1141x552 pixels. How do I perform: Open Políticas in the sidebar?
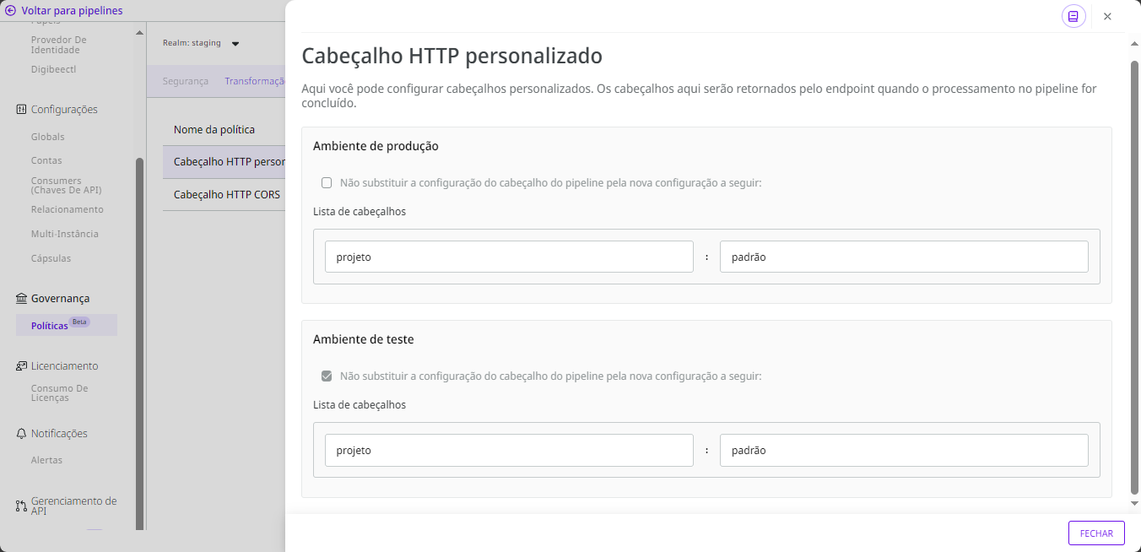click(x=49, y=326)
